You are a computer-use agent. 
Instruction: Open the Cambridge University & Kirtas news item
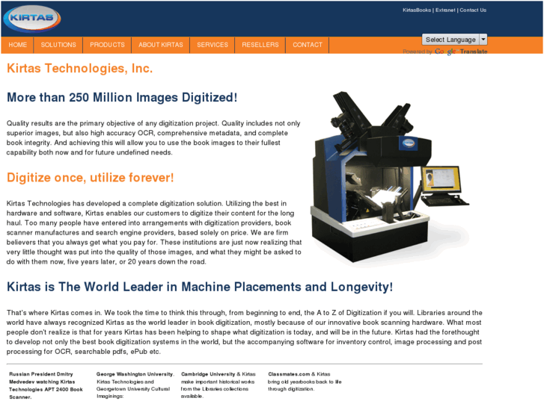(x=218, y=385)
